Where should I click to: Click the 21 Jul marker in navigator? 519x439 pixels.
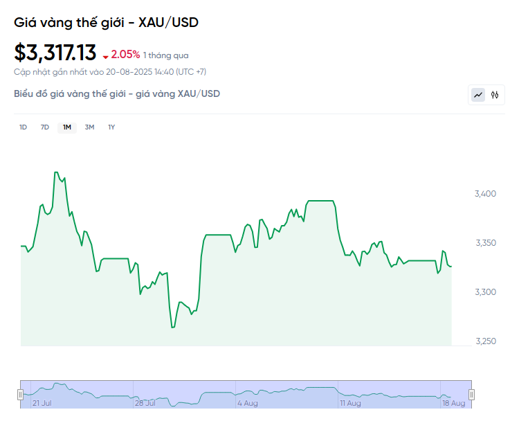click(42, 402)
